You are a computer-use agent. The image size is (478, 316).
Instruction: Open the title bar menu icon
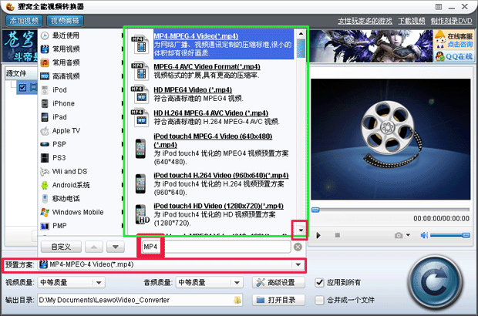(x=439, y=7)
